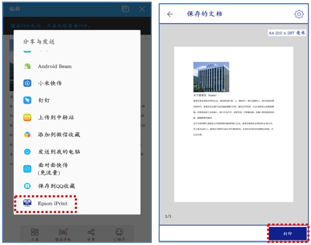Click the document page preview

(234, 125)
